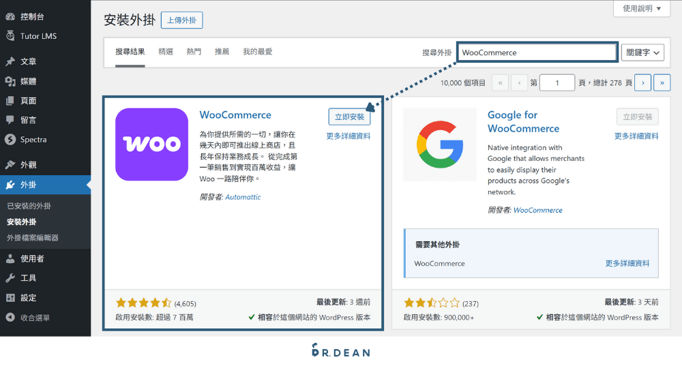Click '需要其他外掛' heading text
The height and width of the screenshot is (368, 682).
click(437, 245)
